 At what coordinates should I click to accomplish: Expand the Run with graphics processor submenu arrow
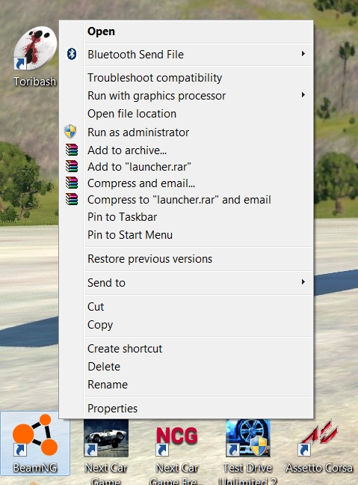(303, 94)
